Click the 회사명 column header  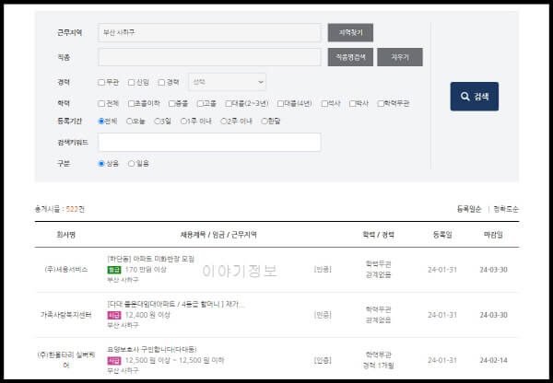tap(66, 235)
